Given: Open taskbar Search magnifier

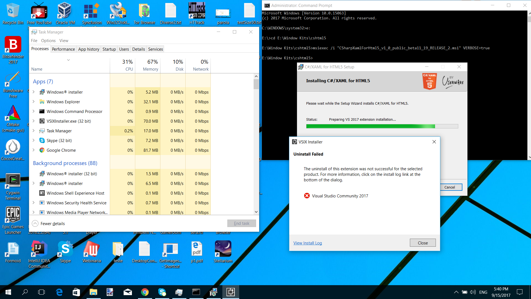Looking at the screenshot, I should pyautogui.click(x=25, y=292).
